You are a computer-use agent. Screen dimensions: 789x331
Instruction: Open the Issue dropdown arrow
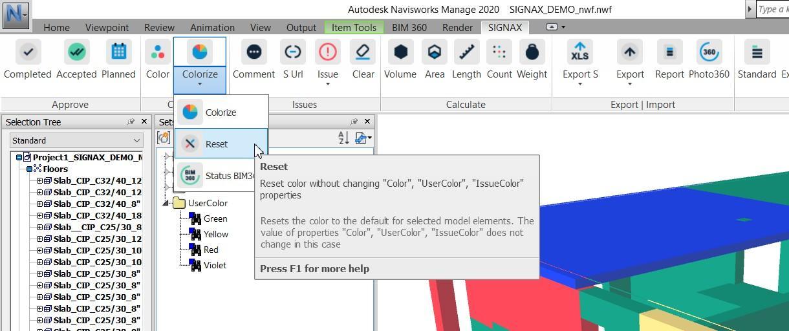pos(328,84)
